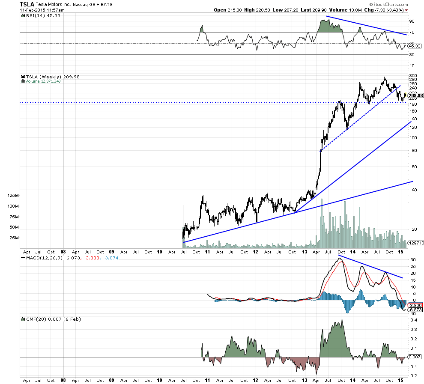Click the 'Volume 13.0M' quote value
The height and width of the screenshot is (384, 424).
345,10
